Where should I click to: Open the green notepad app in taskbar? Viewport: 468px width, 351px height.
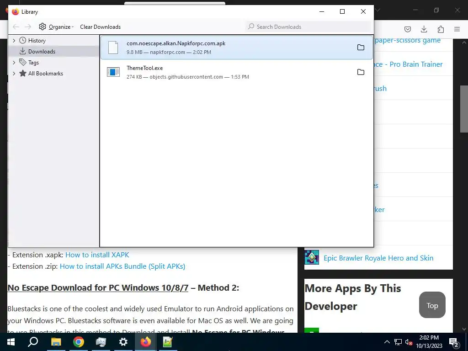pyautogui.click(x=168, y=342)
